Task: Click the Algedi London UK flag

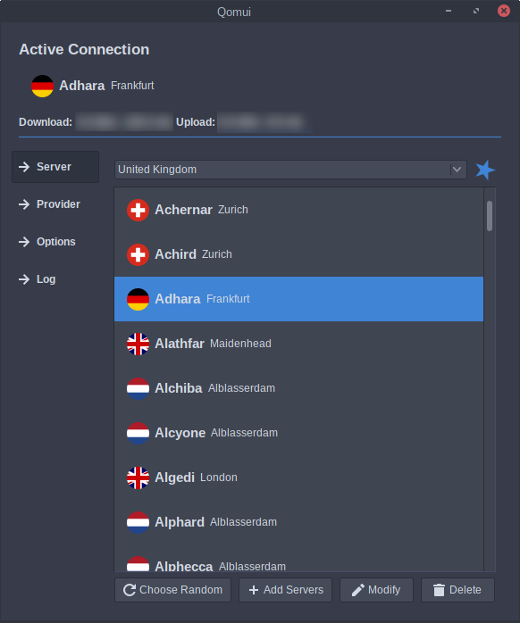Action: tap(138, 478)
